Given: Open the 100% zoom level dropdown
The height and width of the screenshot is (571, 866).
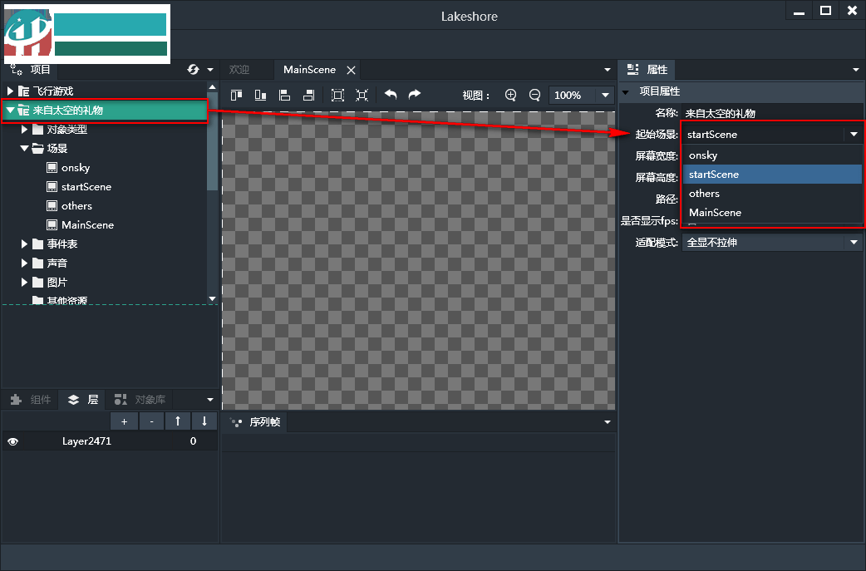Looking at the screenshot, I should click(606, 95).
